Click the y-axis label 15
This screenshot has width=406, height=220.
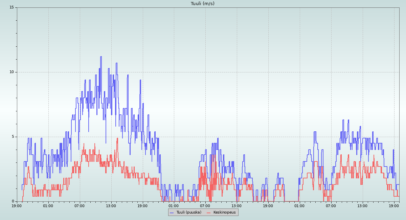(12, 7)
